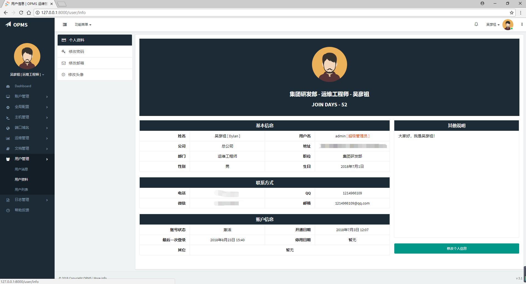Click the OPMS logo icon
The height and width of the screenshot is (284, 526).
pyautogui.click(x=8, y=24)
